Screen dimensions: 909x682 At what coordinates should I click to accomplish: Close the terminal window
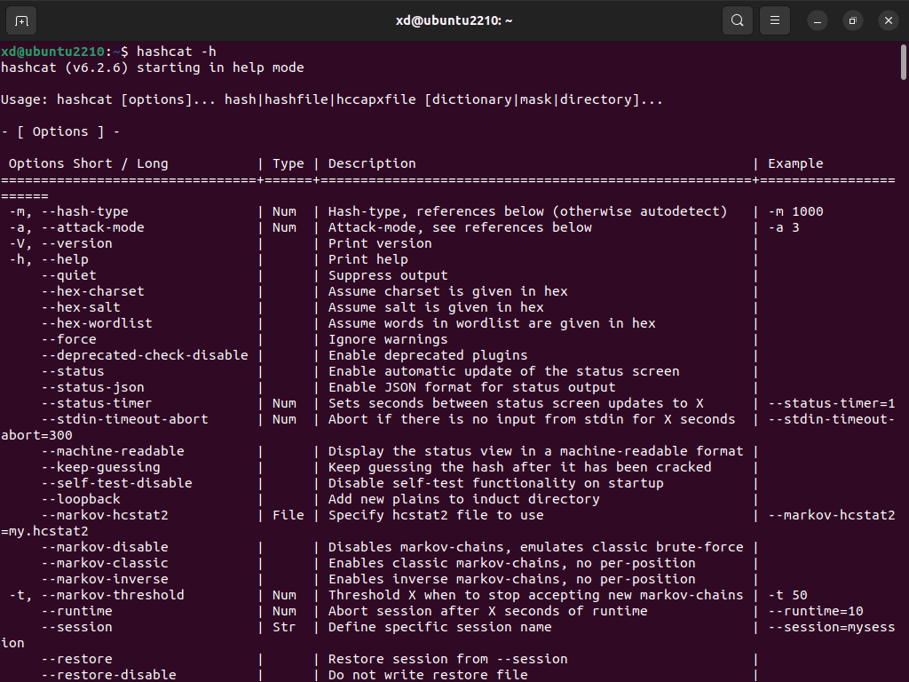point(888,21)
